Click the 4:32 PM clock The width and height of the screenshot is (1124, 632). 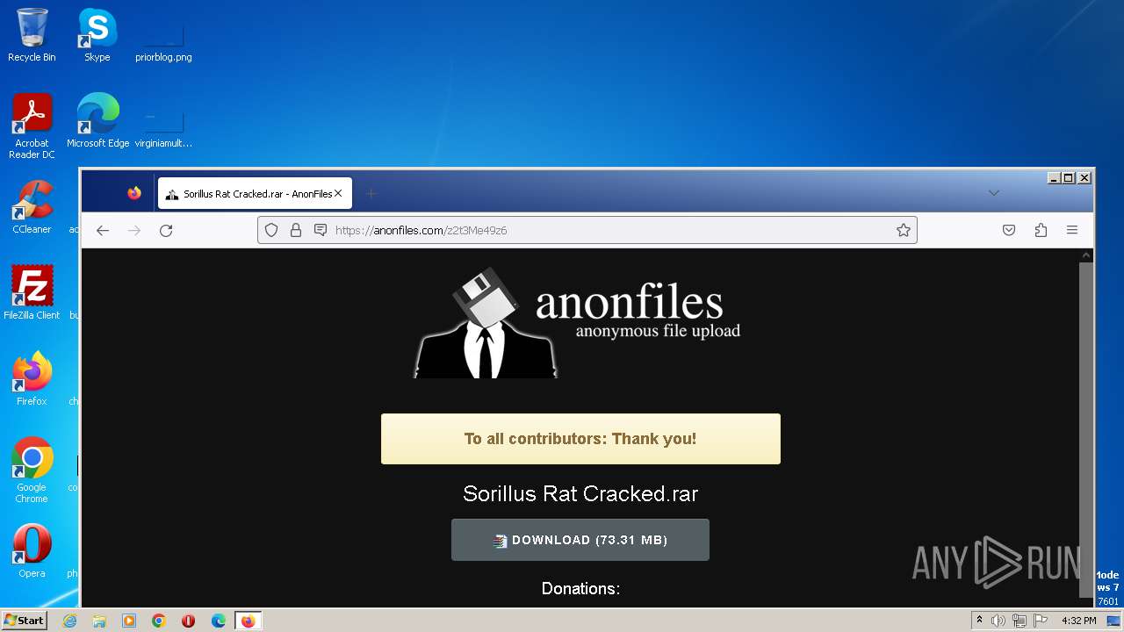[1079, 621]
